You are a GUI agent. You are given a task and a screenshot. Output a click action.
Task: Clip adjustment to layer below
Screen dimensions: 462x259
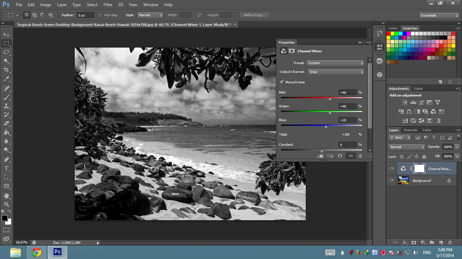click(x=320, y=156)
